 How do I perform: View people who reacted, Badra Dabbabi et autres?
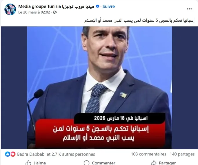[x=56, y=154]
